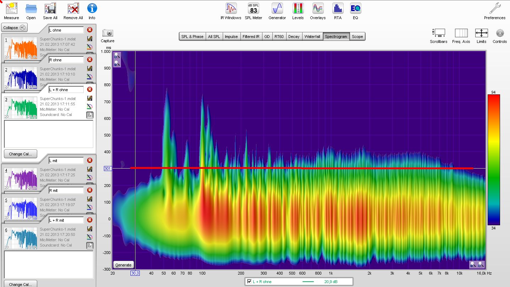Image resolution: width=510 pixels, height=287 pixels.
Task: Click the 30,0 Hz frequency cursor marker
Action: [x=135, y=273]
